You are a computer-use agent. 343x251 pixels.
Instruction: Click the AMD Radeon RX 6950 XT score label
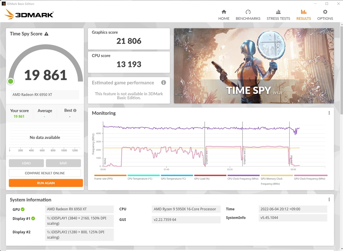point(45,95)
